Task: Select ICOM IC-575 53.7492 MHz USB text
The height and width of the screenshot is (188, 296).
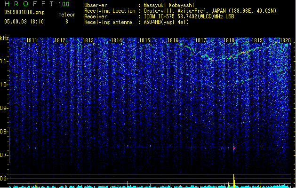Action: click(189, 16)
